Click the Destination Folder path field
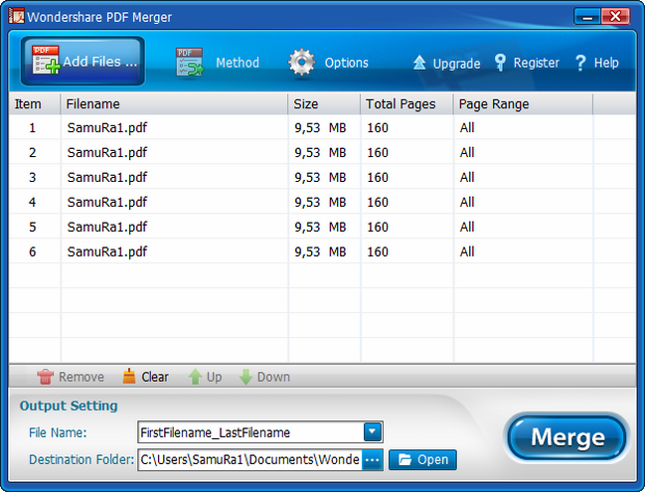This screenshot has height=493, width=646. pyautogui.click(x=249, y=459)
